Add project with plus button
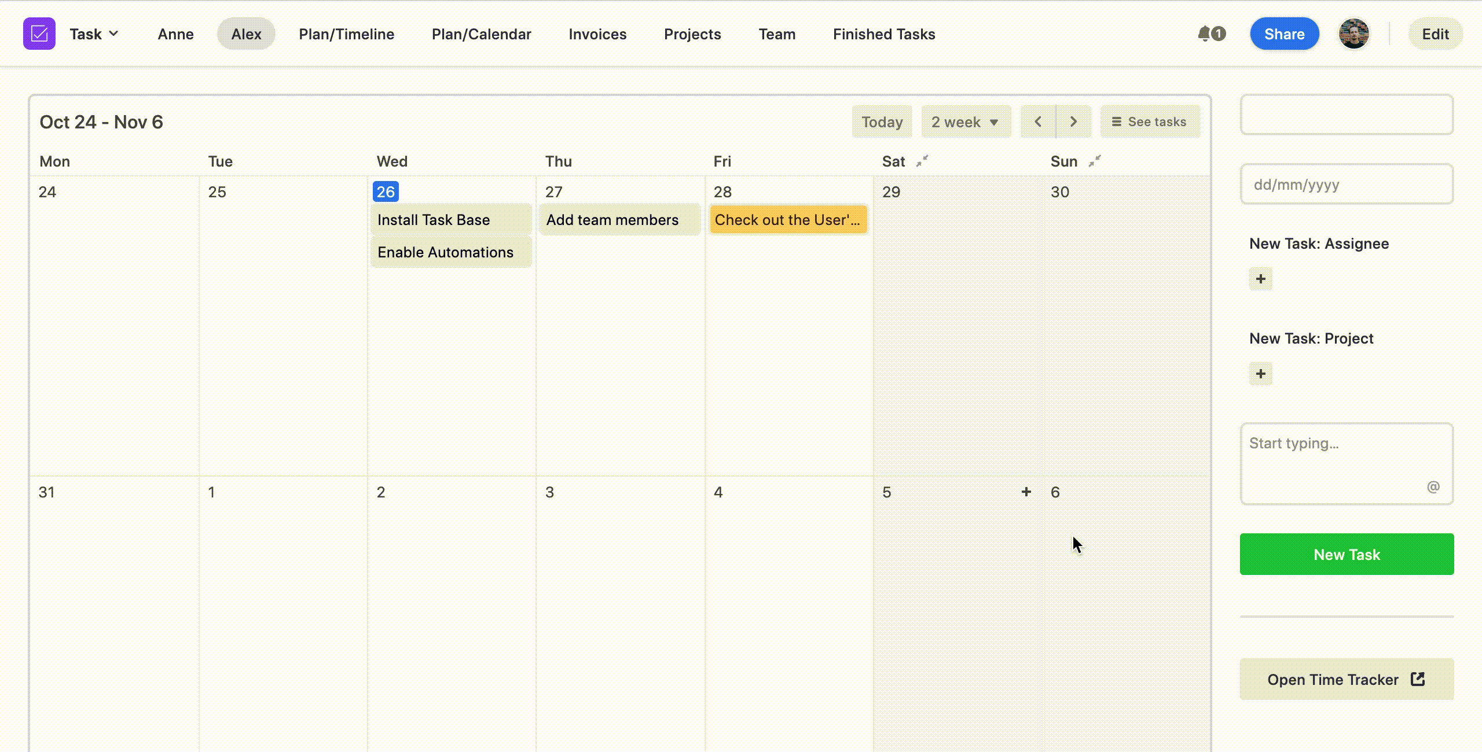This screenshot has width=1482, height=752. [x=1260, y=374]
